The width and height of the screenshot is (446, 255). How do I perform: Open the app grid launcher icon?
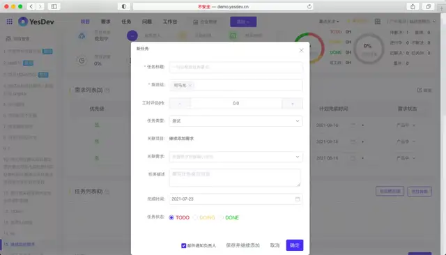coord(9,22)
